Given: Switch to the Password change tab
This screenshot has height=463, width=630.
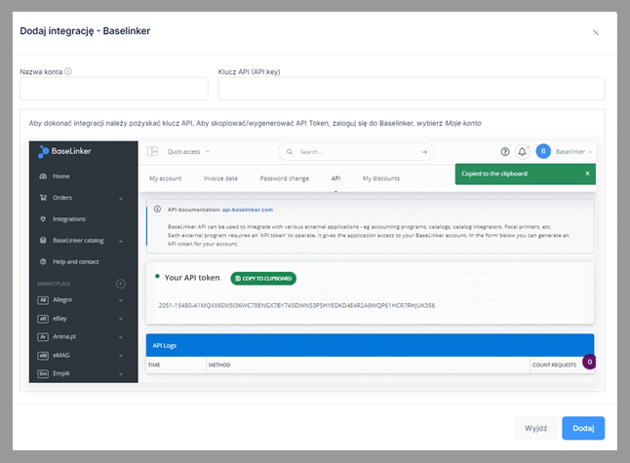Looking at the screenshot, I should pyautogui.click(x=284, y=178).
